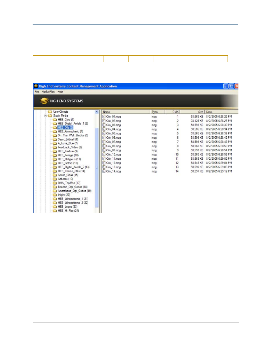
Task: Click the file icon for Oils_04.mpg
Action: point(104,129)
